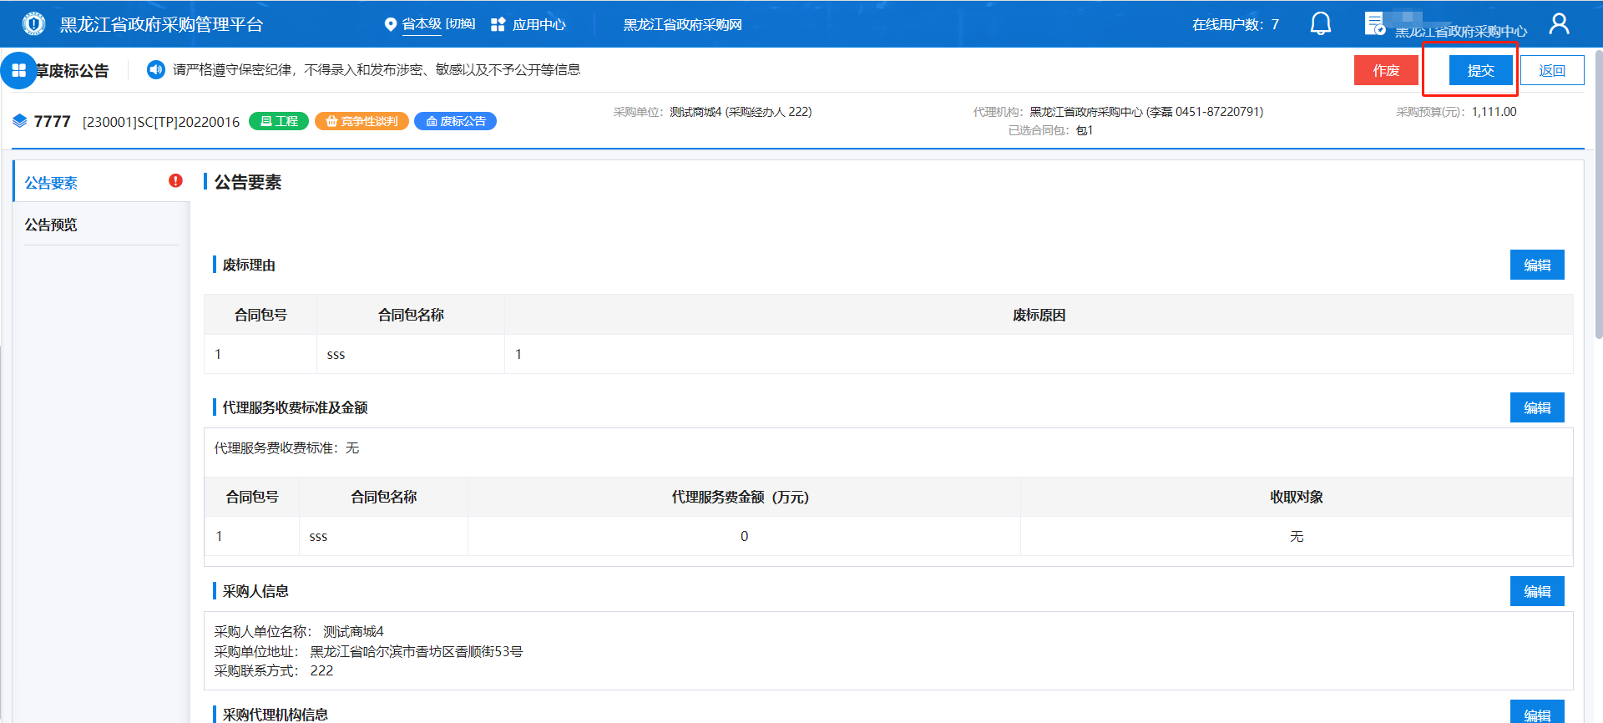Click the page vertical scrollbar
This screenshot has height=723, width=1603.
click(x=1598, y=194)
